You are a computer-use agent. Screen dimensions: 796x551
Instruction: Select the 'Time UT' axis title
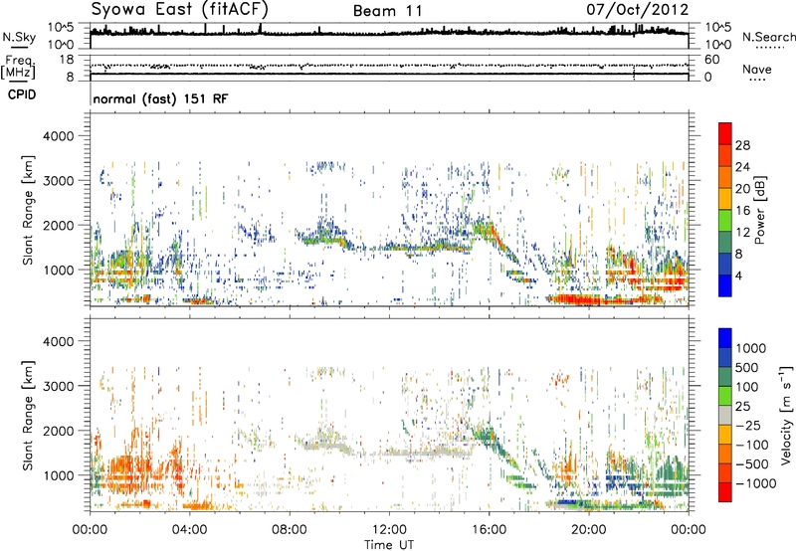tap(389, 544)
